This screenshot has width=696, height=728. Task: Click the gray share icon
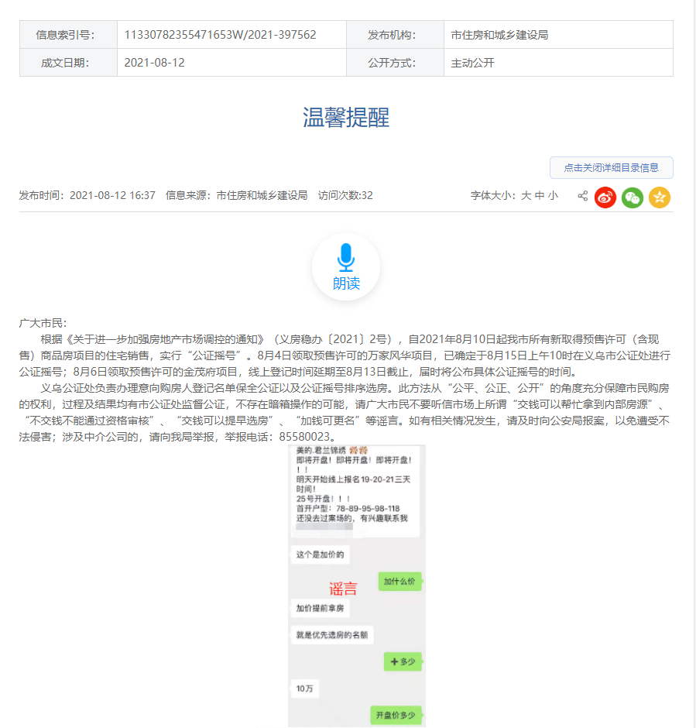click(x=582, y=197)
